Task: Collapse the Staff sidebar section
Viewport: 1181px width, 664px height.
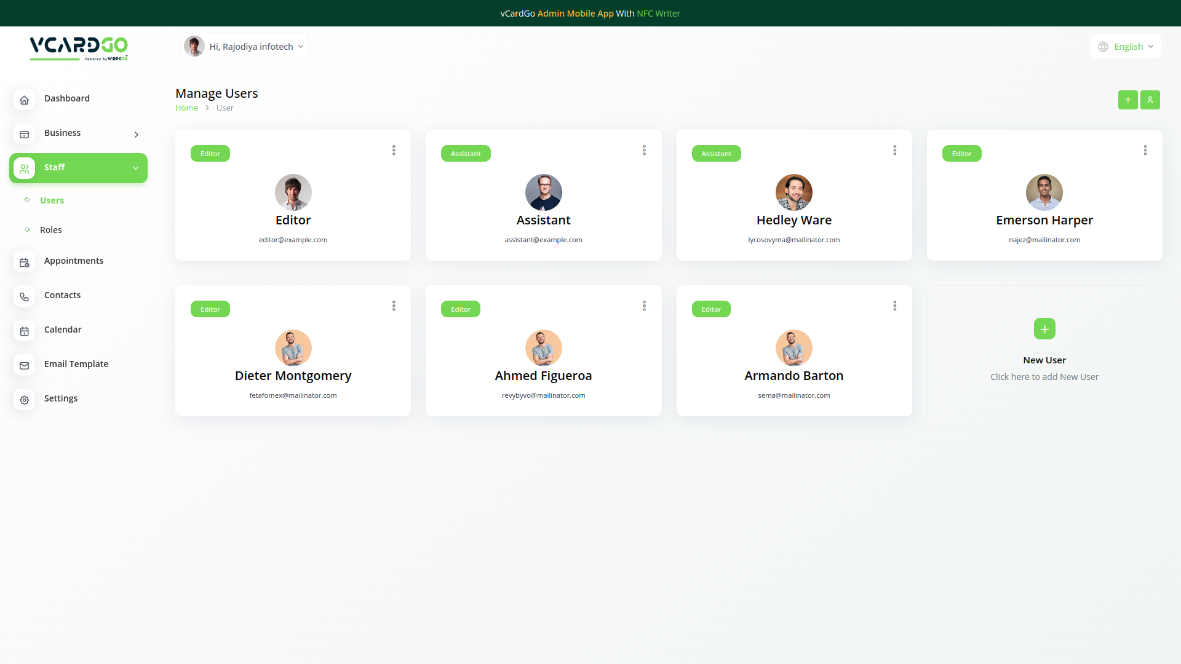Action: click(78, 168)
